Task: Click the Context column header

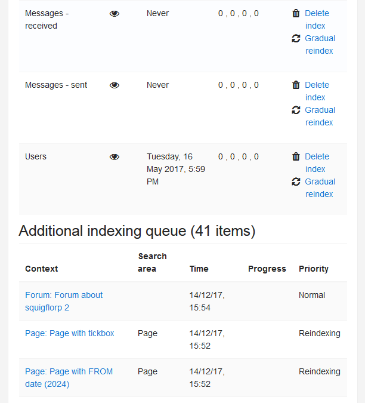Action: coord(42,269)
